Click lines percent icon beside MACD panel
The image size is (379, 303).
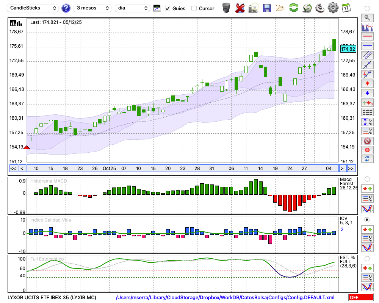pos(367,198)
